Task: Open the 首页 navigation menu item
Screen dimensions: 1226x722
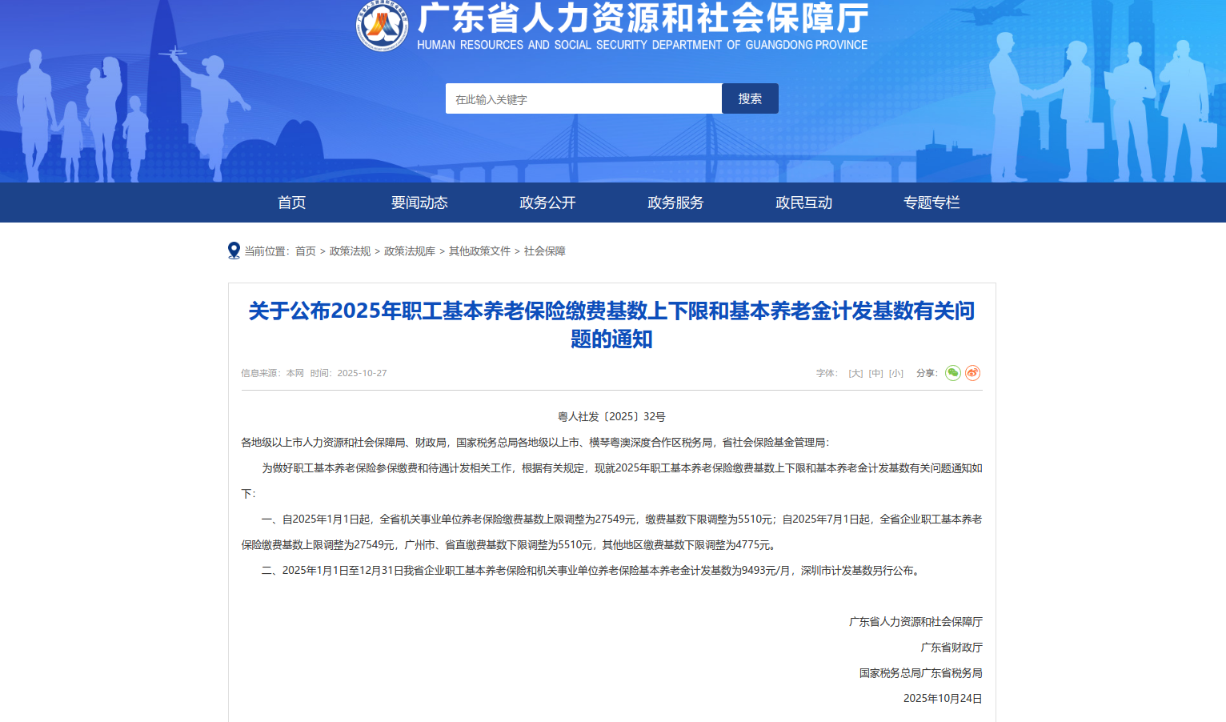Action: point(291,203)
